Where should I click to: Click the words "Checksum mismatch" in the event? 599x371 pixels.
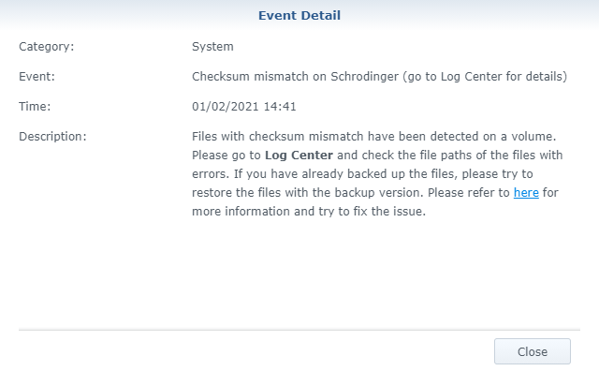tap(250, 77)
